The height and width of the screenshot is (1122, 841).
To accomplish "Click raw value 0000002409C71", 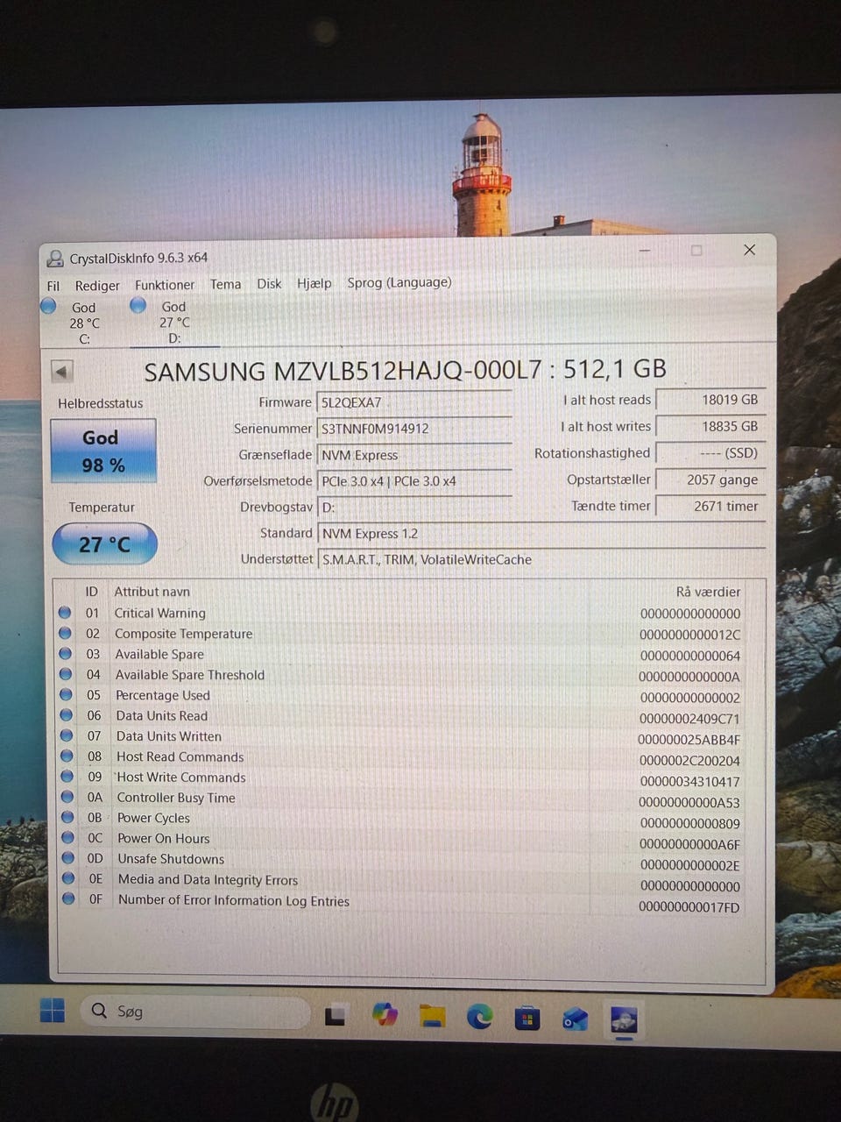I will coord(689,718).
